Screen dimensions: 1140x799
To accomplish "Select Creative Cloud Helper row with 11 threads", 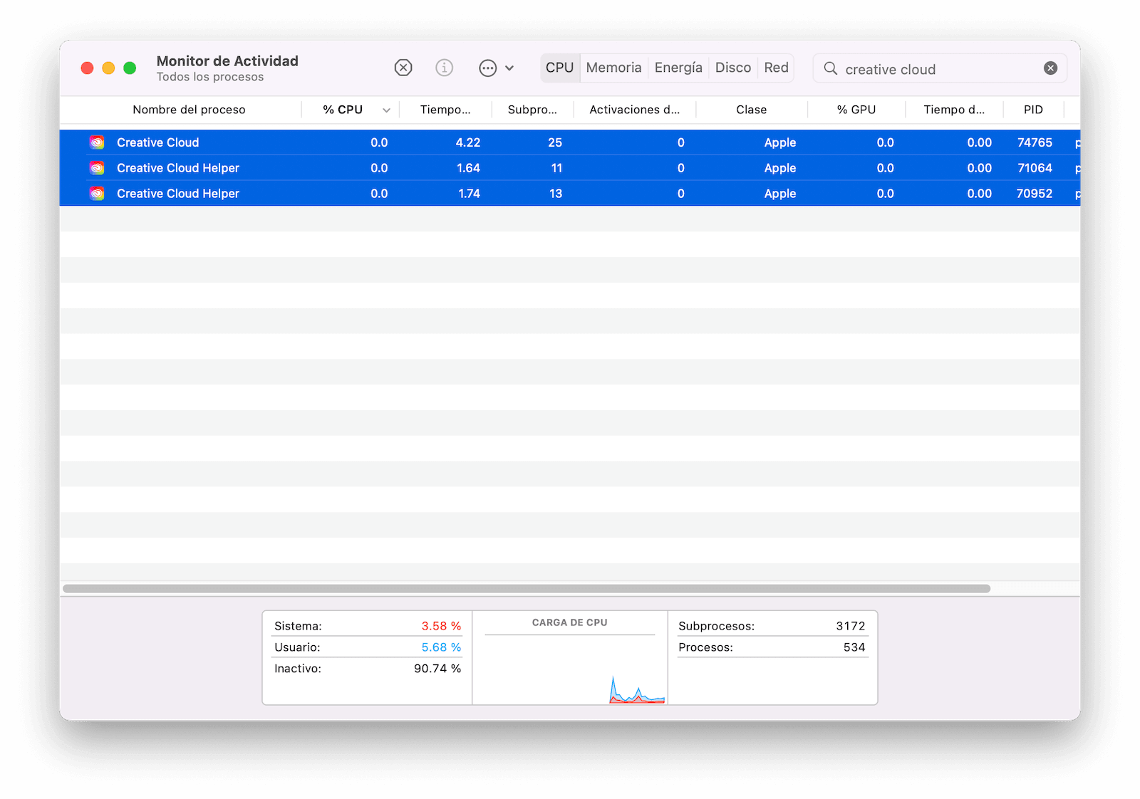I will (x=570, y=168).
